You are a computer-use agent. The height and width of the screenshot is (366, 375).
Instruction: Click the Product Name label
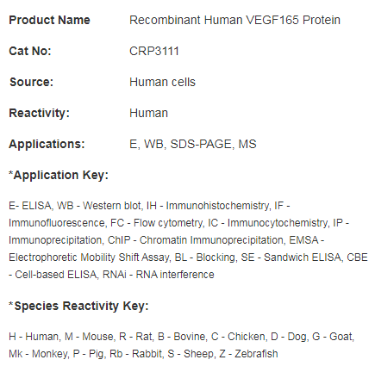[49, 20]
